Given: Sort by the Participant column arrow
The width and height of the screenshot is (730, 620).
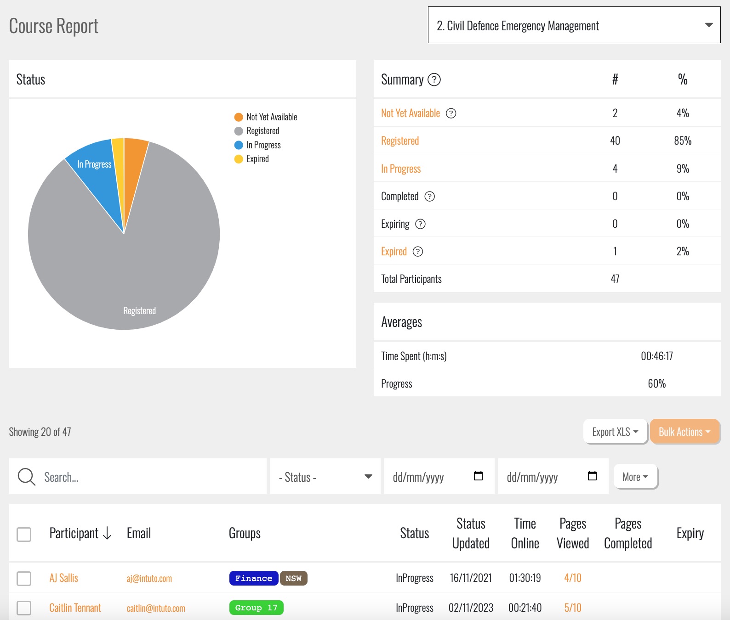Looking at the screenshot, I should click(x=108, y=533).
